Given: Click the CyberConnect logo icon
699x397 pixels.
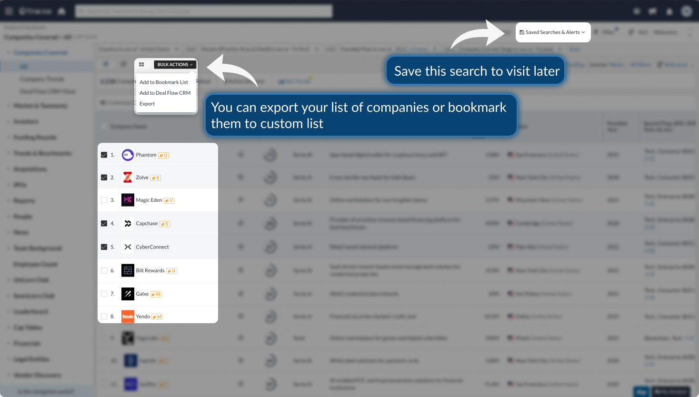Looking at the screenshot, I should tap(128, 247).
